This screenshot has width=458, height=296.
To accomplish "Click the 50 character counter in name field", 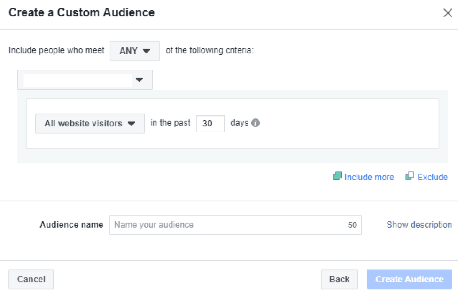I will 352,225.
